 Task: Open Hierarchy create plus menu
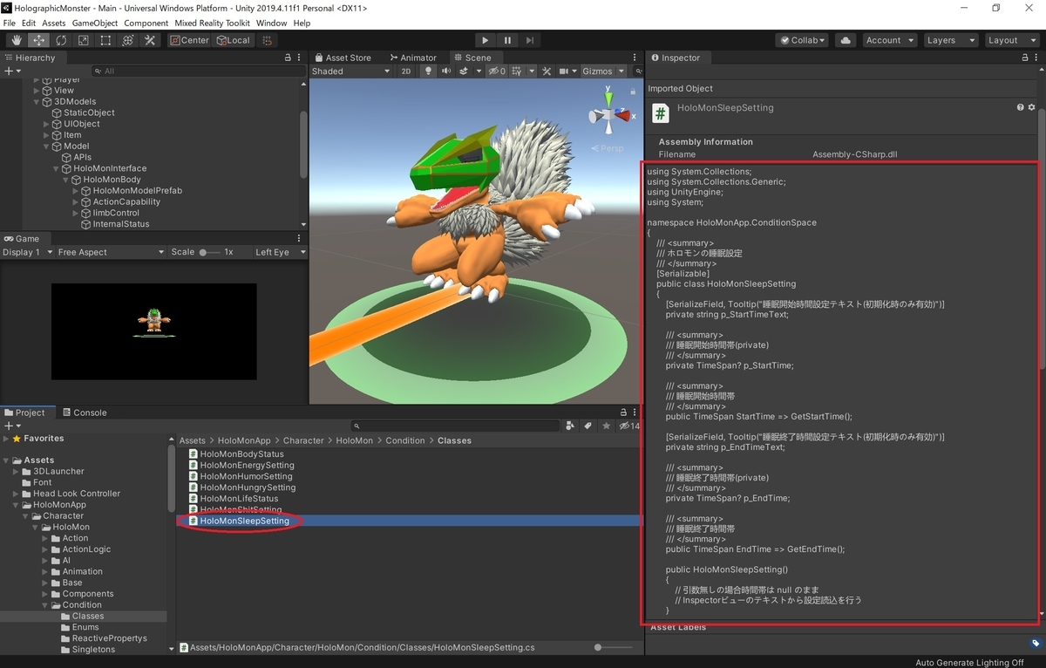[10, 71]
